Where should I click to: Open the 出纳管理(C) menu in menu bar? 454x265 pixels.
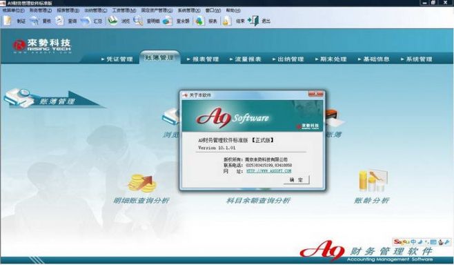coord(95,10)
